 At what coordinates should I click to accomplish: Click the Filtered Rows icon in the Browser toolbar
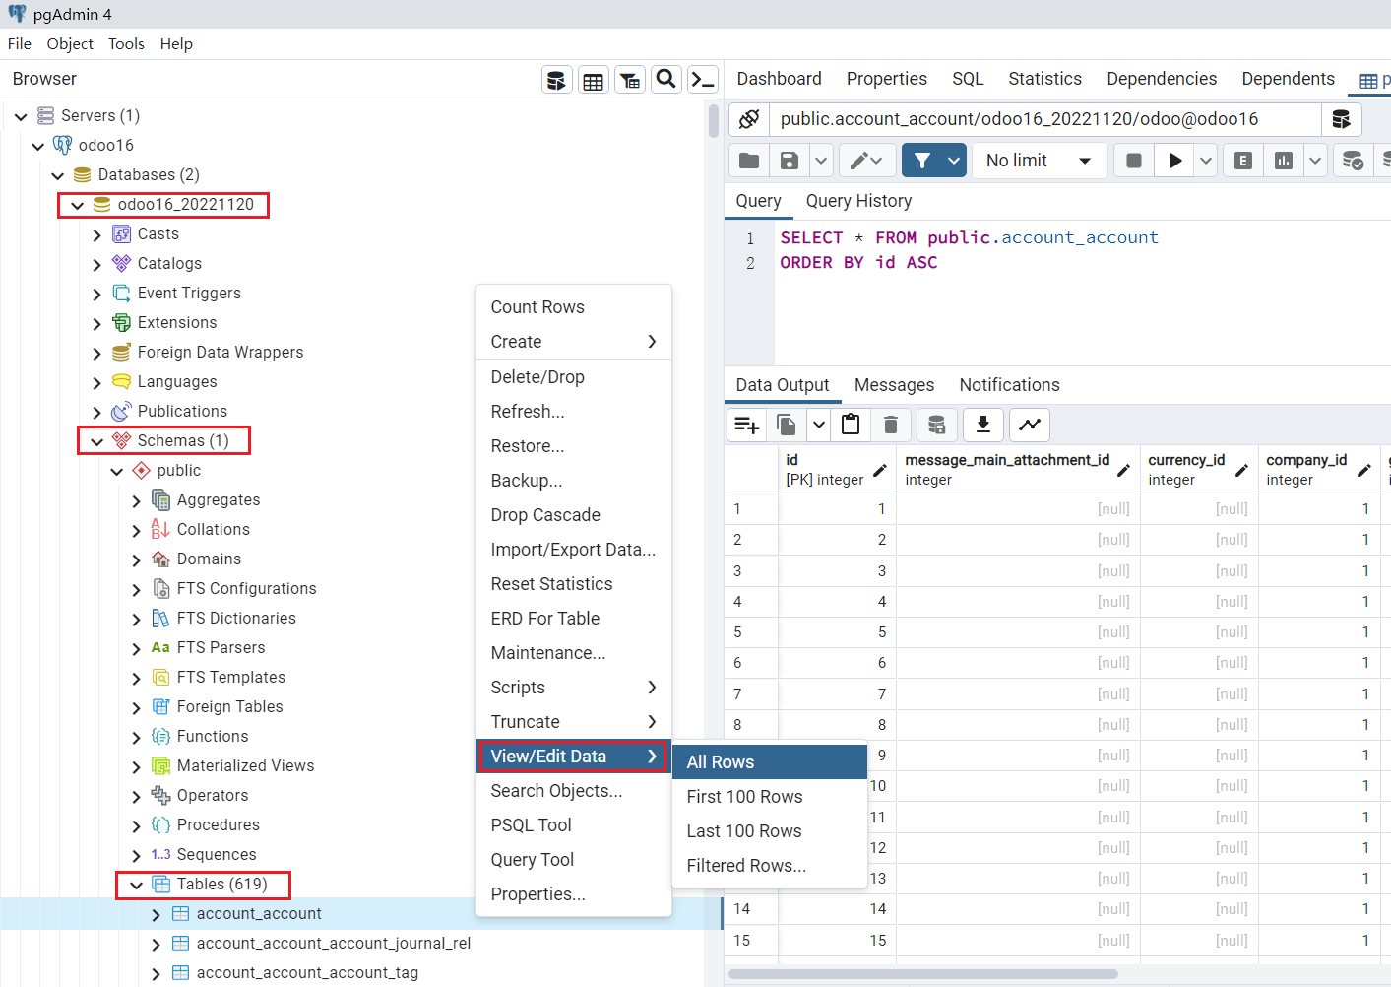630,80
